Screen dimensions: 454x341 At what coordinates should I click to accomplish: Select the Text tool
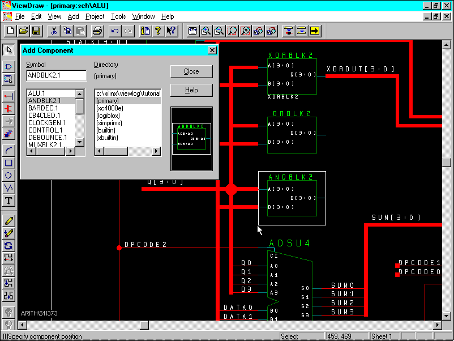[x=8, y=201]
